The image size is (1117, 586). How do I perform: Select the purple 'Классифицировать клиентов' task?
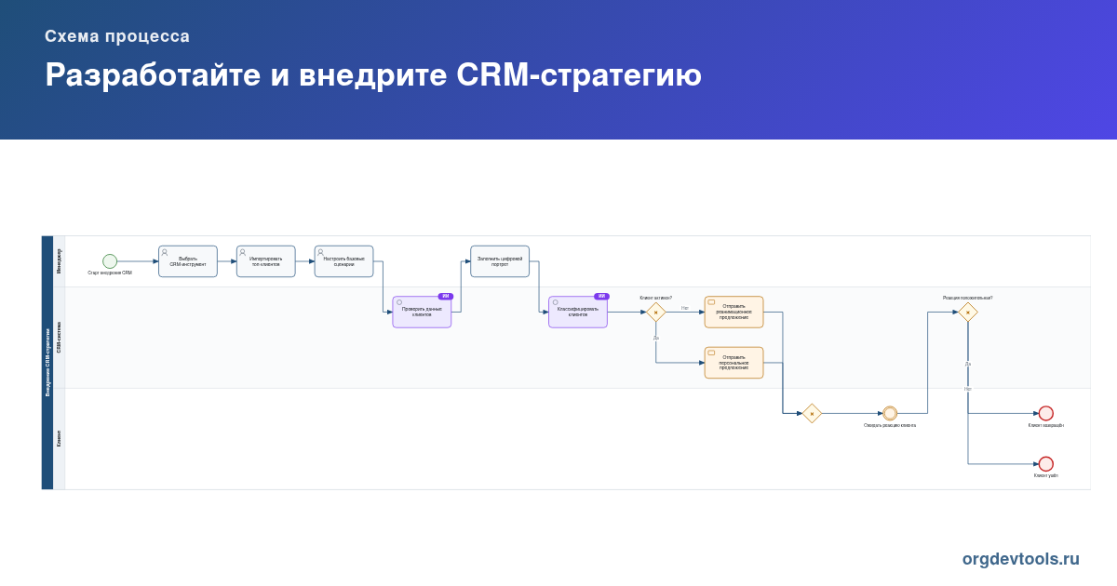point(578,312)
